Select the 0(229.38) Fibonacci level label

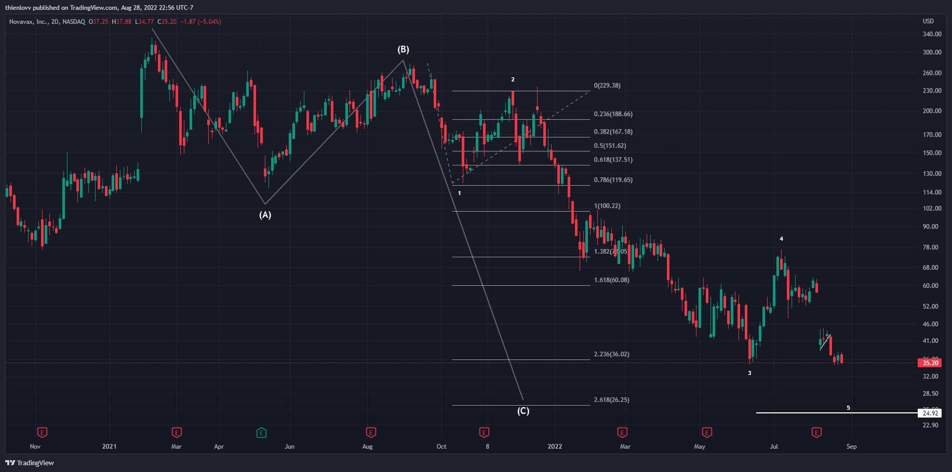(607, 86)
